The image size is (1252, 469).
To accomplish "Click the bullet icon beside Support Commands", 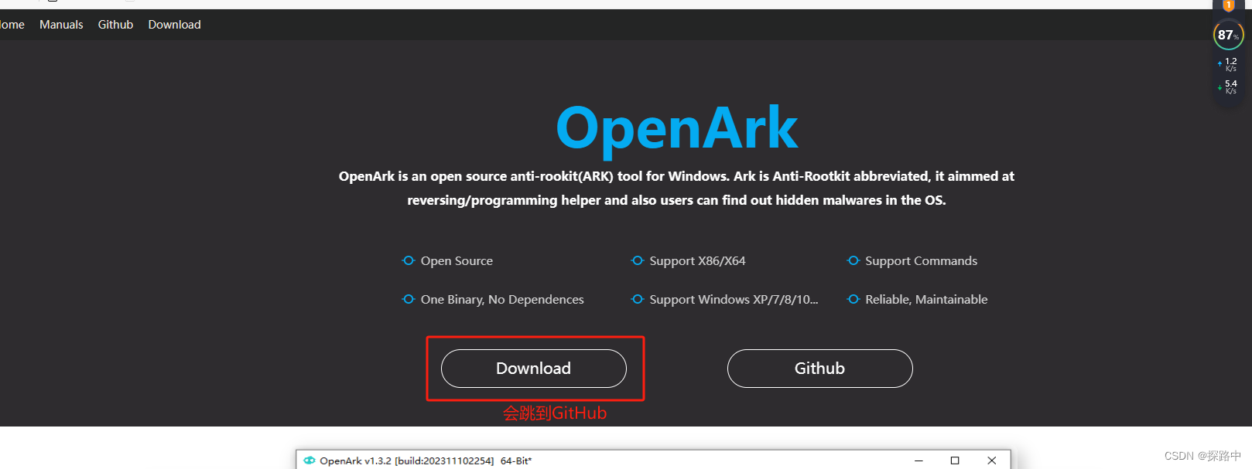I will pyautogui.click(x=853, y=260).
